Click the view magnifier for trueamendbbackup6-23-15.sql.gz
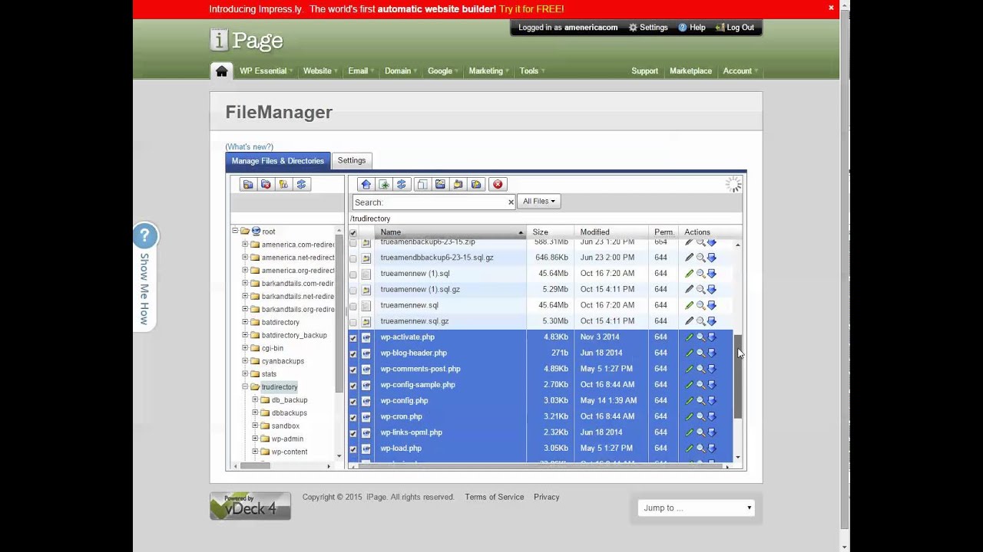The width and height of the screenshot is (983, 552). (700, 258)
